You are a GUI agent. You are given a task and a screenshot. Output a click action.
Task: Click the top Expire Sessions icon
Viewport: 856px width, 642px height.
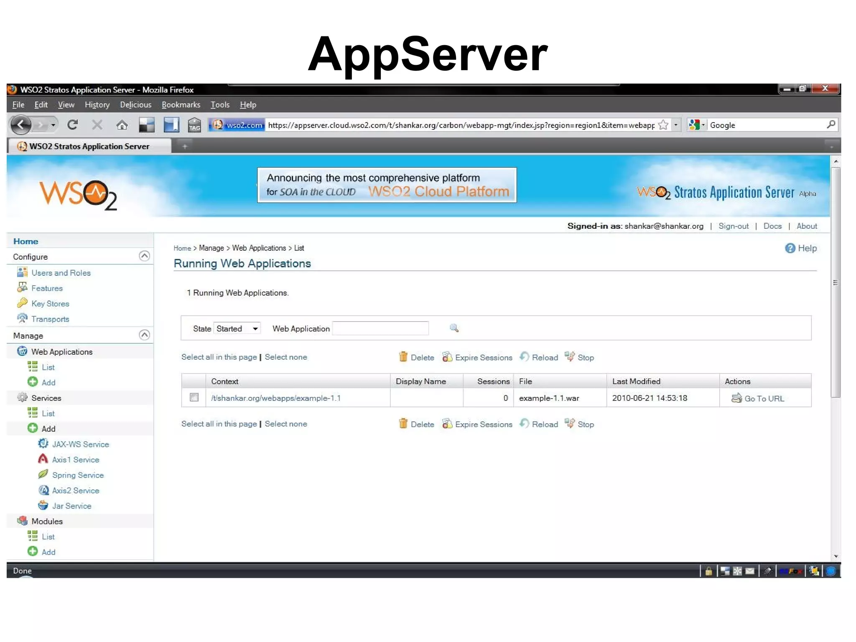[447, 357]
